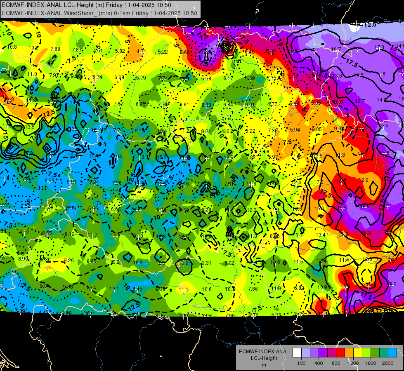This screenshot has width=404, height=371.
Task: Click the wind shear value 2.52
Action: 25,206
